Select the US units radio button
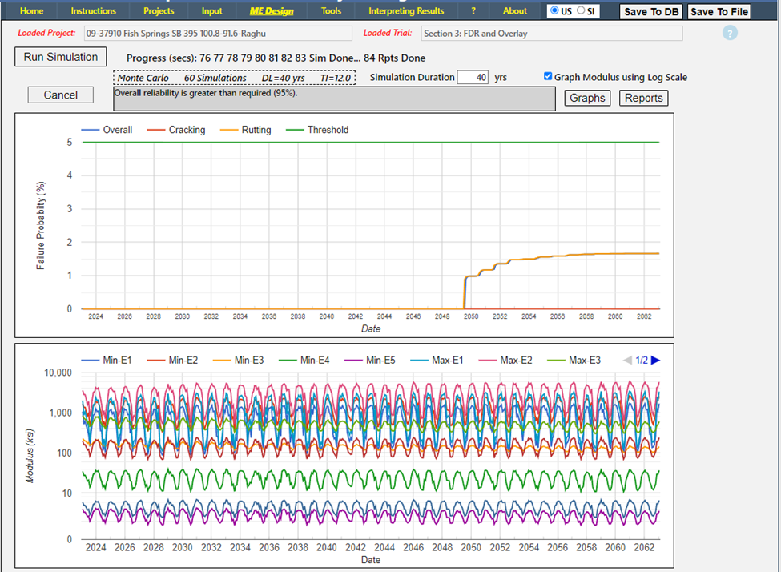Image resolution: width=781 pixels, height=572 pixels. [x=554, y=10]
